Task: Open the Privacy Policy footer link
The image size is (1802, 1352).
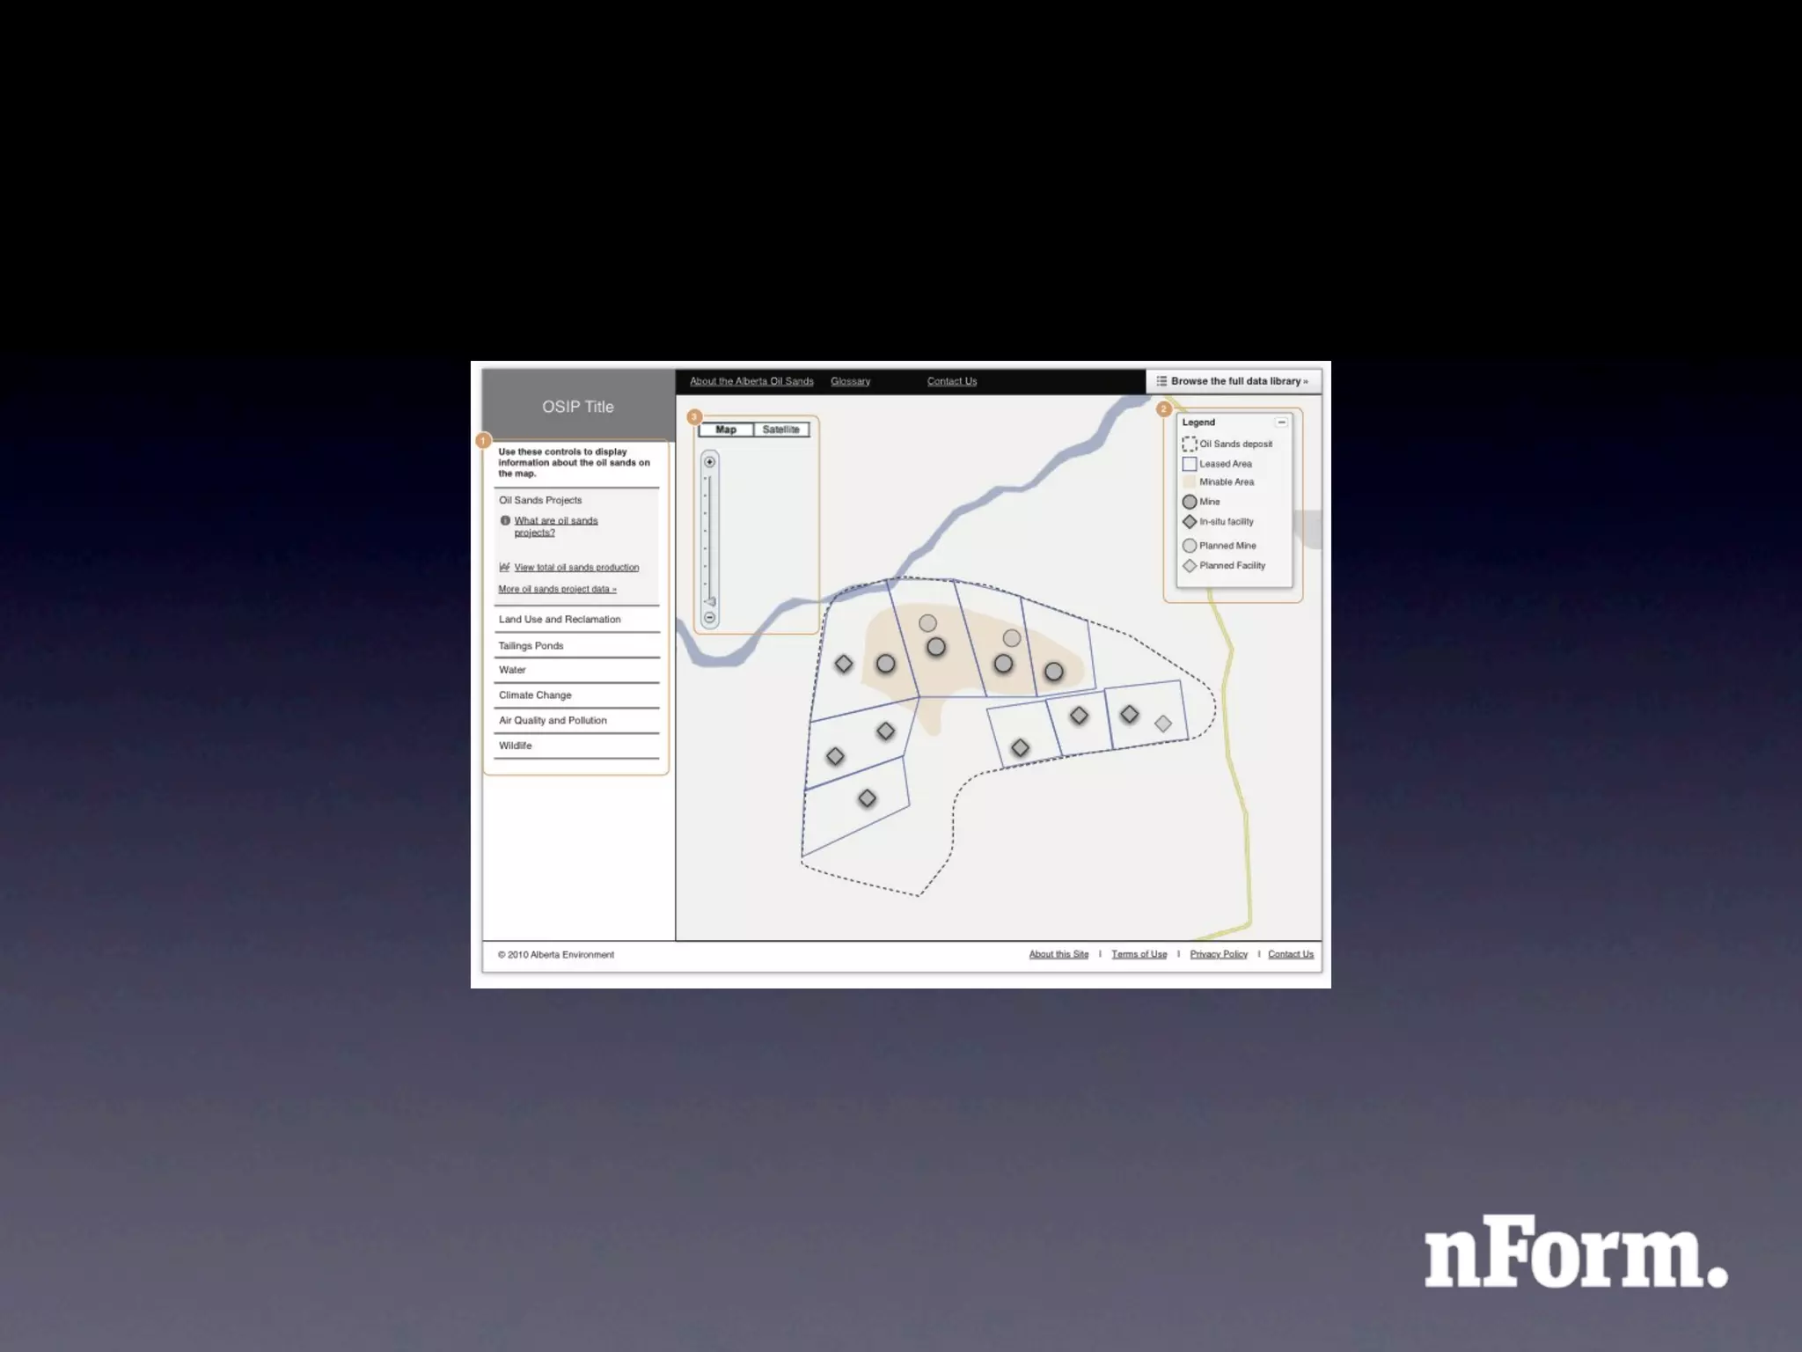Action: (x=1219, y=954)
